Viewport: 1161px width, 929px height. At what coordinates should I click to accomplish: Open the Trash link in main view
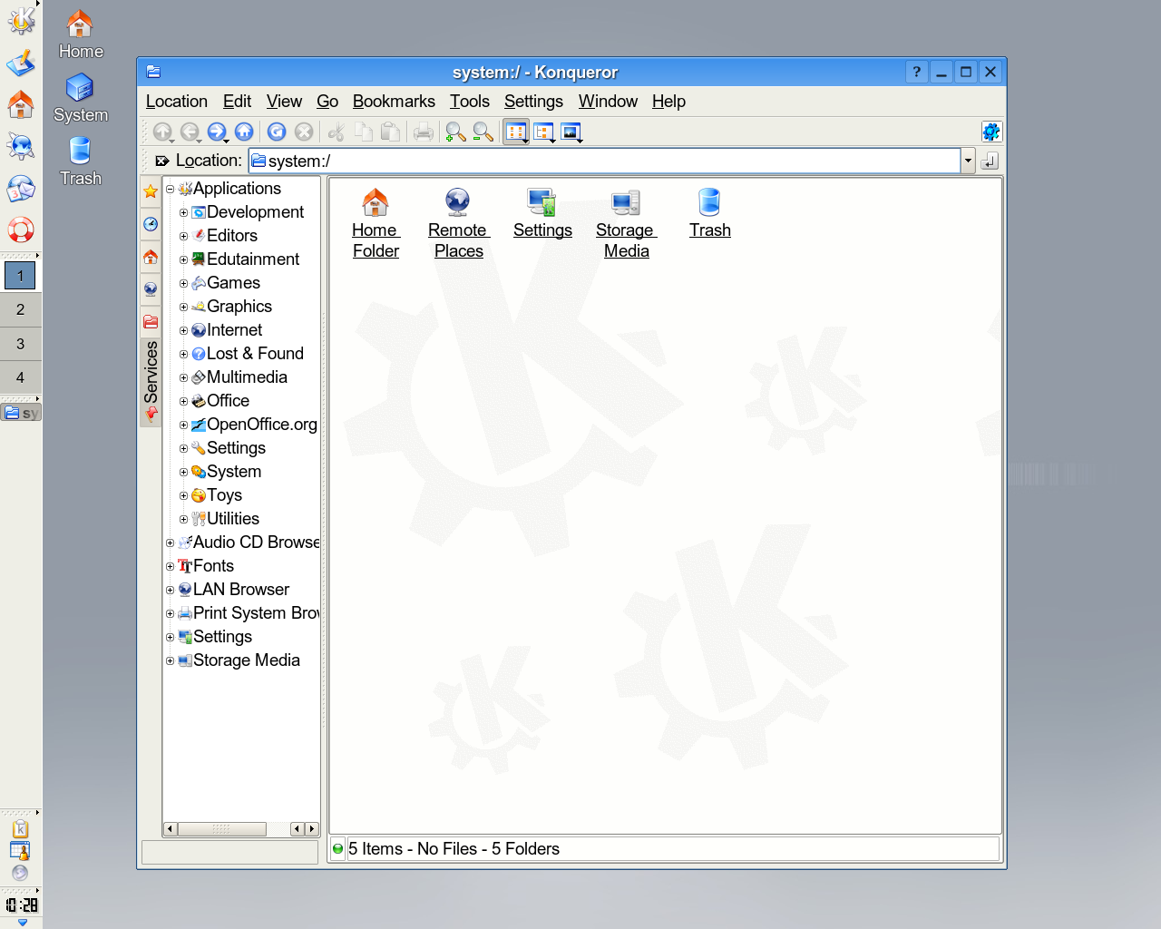tap(709, 214)
